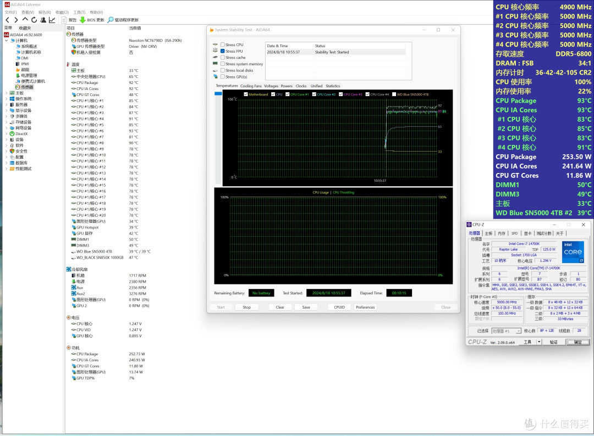Toggle CPU Core #1 graph checkbox
The width and height of the screenshot is (594, 436).
tap(288, 94)
